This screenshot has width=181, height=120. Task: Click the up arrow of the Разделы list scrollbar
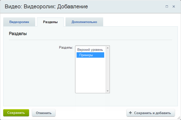pos(108,48)
